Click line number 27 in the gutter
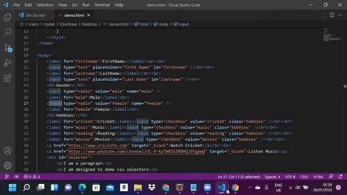 [x=26, y=103]
